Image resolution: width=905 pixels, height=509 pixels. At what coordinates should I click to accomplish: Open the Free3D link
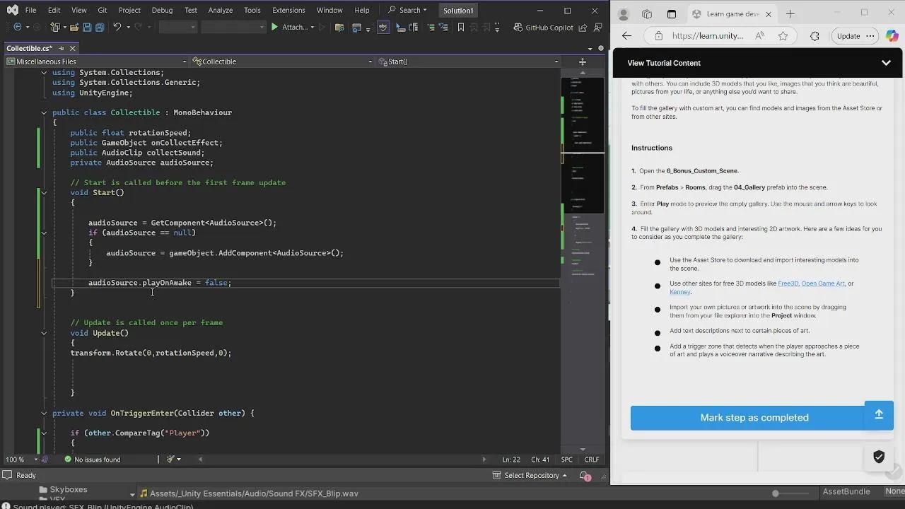click(x=788, y=283)
